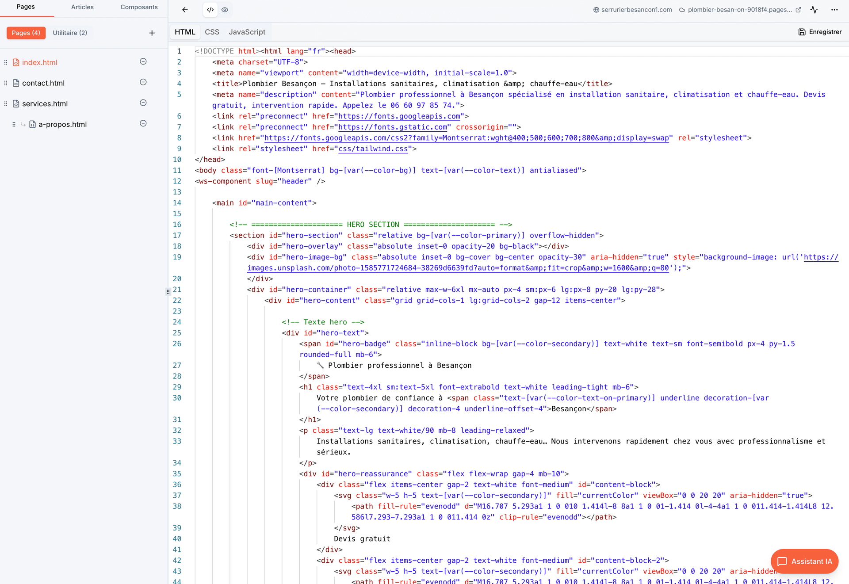This screenshot has height=584, width=849.
Task: Click the file icon of a-propos.html
Action: pyautogui.click(x=32, y=125)
